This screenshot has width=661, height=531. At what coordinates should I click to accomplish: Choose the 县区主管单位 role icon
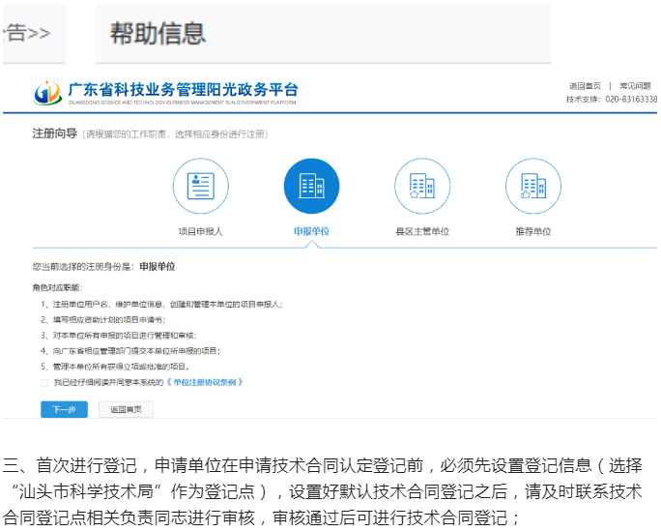coord(422,186)
